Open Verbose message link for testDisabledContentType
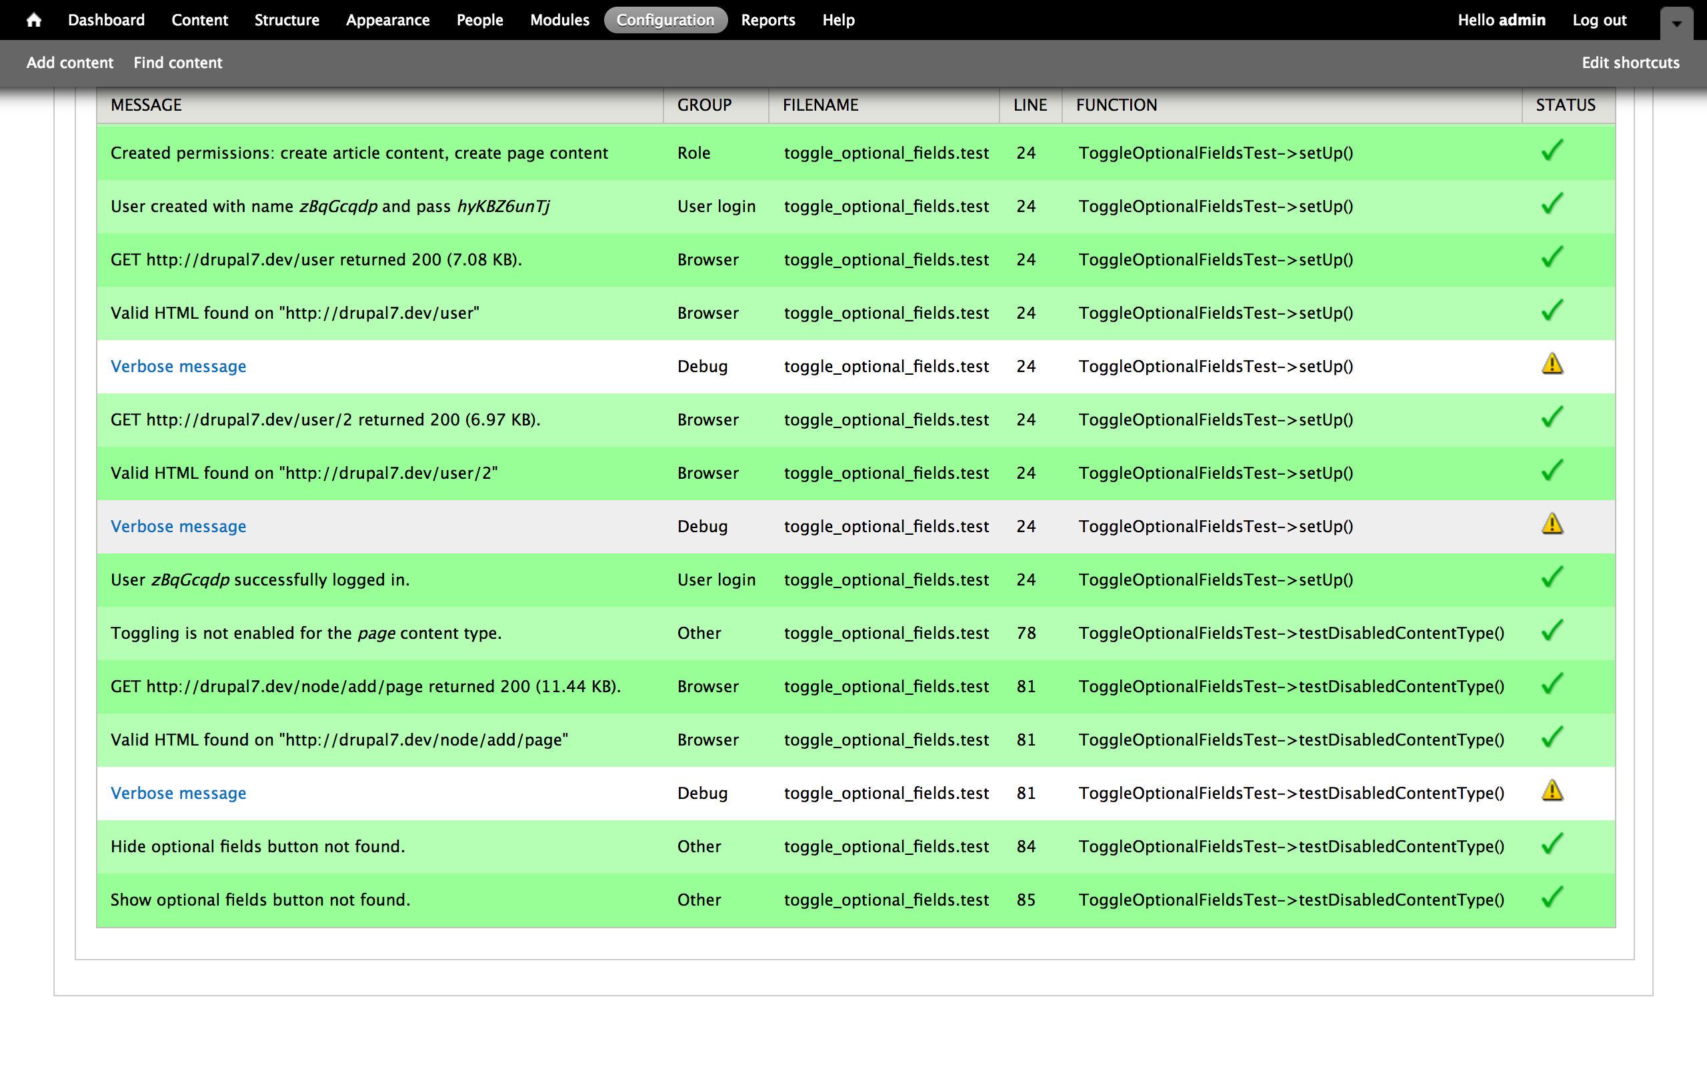This screenshot has height=1067, width=1707. point(179,793)
